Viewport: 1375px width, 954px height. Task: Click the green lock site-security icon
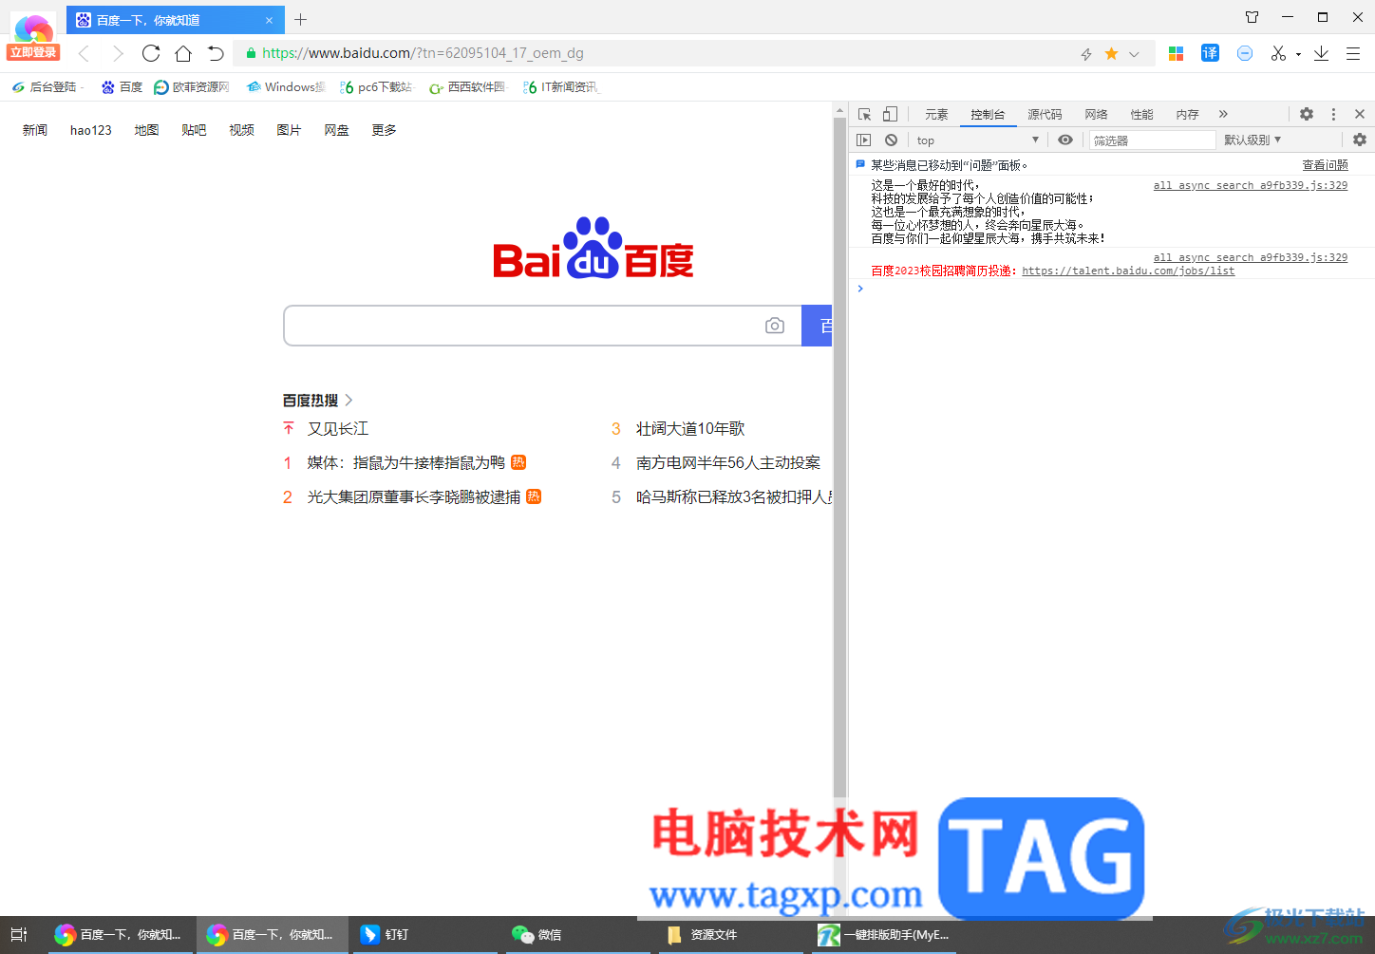[252, 53]
